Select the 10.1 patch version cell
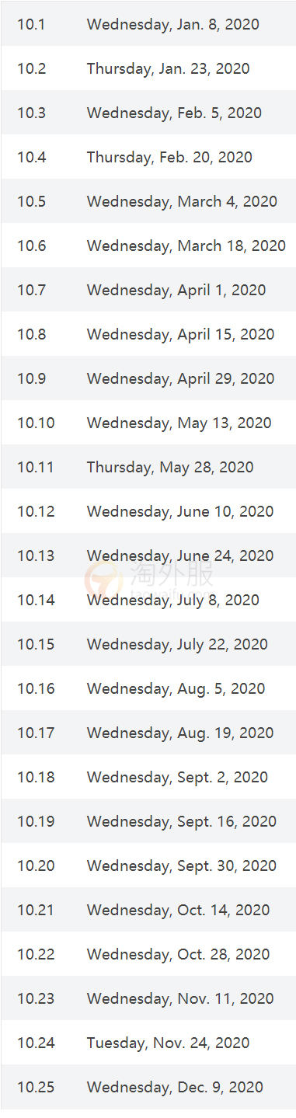 click(x=31, y=24)
